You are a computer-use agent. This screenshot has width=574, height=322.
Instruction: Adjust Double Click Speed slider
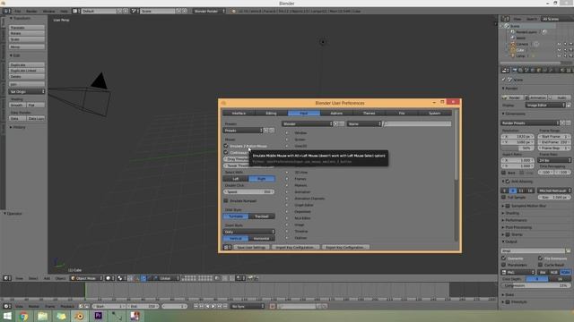click(249, 191)
